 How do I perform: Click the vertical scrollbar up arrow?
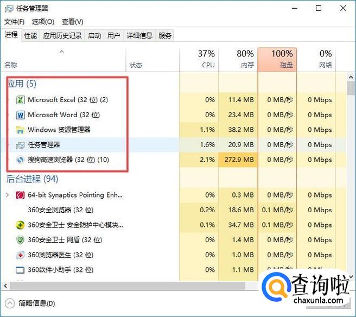click(x=351, y=78)
